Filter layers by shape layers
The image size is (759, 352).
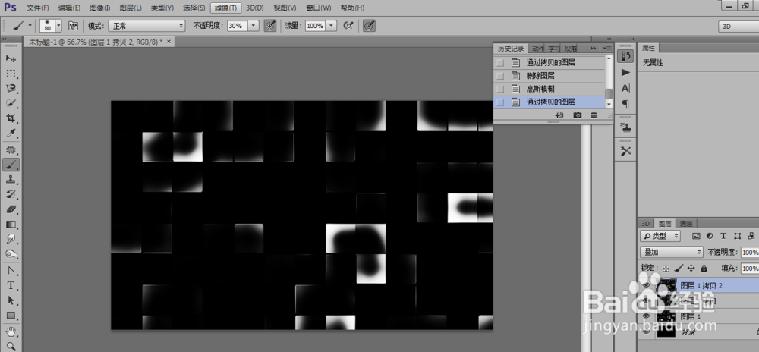(737, 236)
